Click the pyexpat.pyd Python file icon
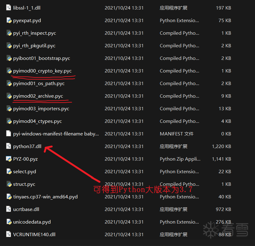The height and width of the screenshot is (246, 255). pos(9,20)
